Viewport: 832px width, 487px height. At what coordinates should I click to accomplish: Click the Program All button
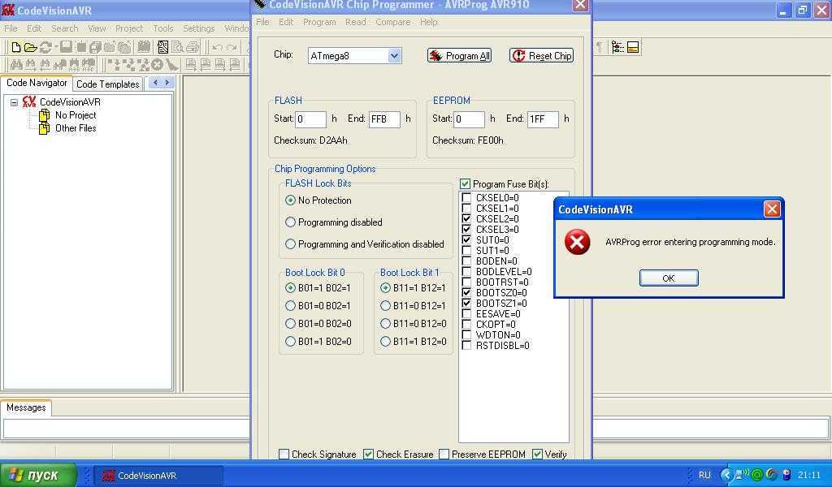460,56
